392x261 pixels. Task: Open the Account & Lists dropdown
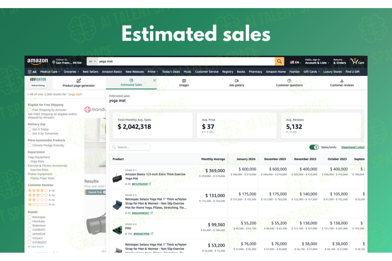[317, 61]
